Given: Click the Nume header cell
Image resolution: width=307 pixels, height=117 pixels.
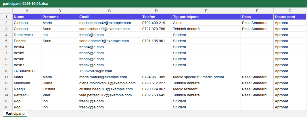Looking at the screenshot, I should tap(27, 17).
